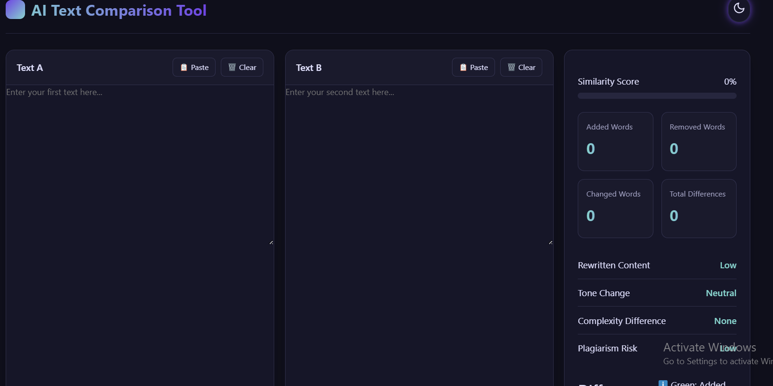Image resolution: width=773 pixels, height=386 pixels.
Task: Select the Removed Words stat card
Action: pyautogui.click(x=699, y=141)
